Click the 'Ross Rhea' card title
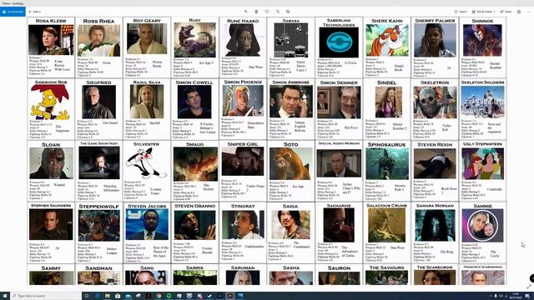The image size is (534, 300). (x=98, y=21)
